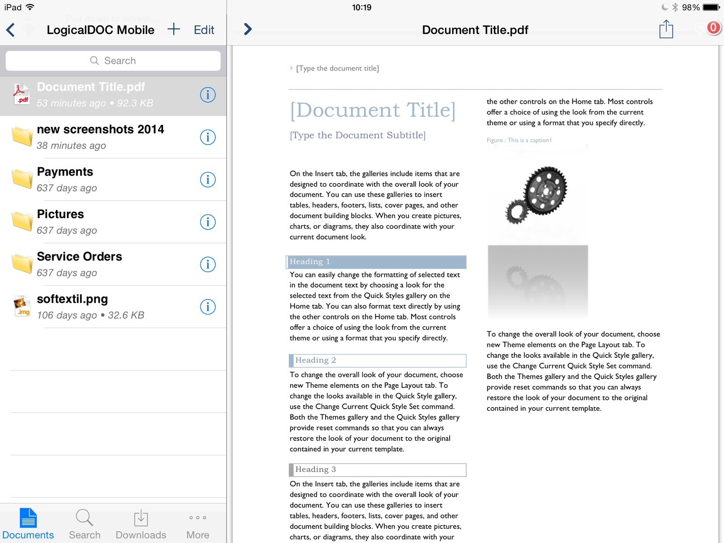
Task: Switch to the Documents tab
Action: 28,524
